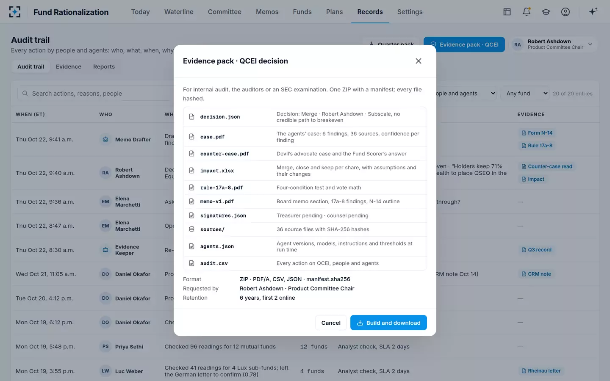Open the Q3 record evidence link
Viewport: 610px width, 381px height.
(x=537, y=250)
